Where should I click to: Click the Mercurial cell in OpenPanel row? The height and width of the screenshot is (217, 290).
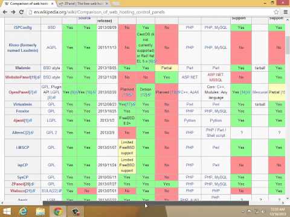(x=260, y=92)
